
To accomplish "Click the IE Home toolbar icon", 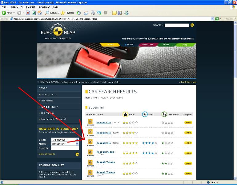I will (40, 13).
